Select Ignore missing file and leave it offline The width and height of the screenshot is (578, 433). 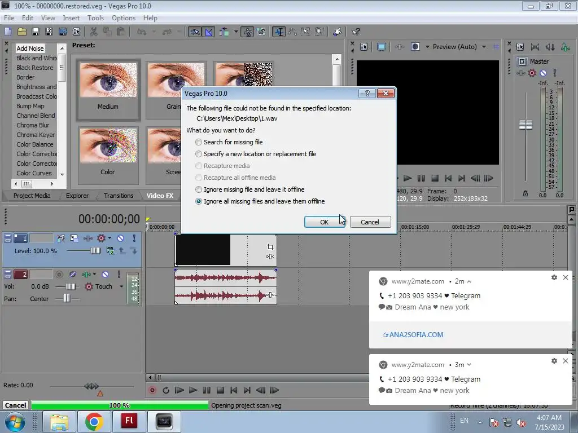[250, 189]
